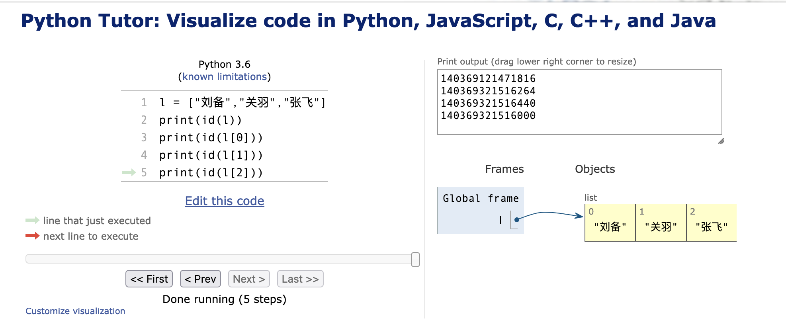Click output value 140369121471816
Screen dimensions: 786x336
488,78
